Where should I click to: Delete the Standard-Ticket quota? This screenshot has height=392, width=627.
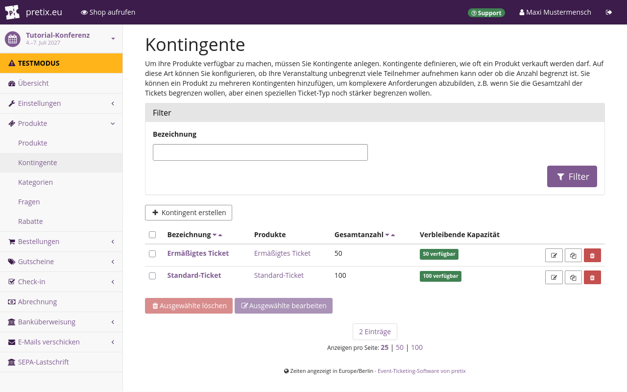pyautogui.click(x=592, y=277)
